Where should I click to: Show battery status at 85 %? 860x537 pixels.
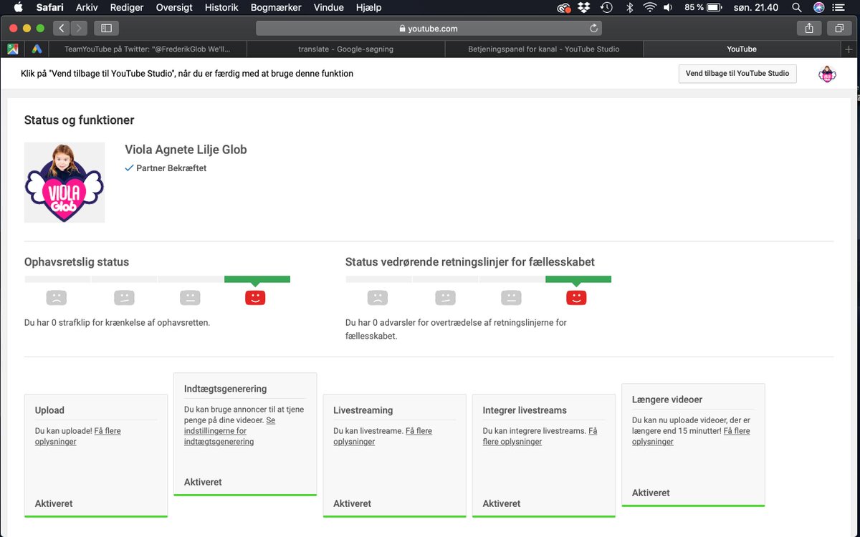[702, 8]
